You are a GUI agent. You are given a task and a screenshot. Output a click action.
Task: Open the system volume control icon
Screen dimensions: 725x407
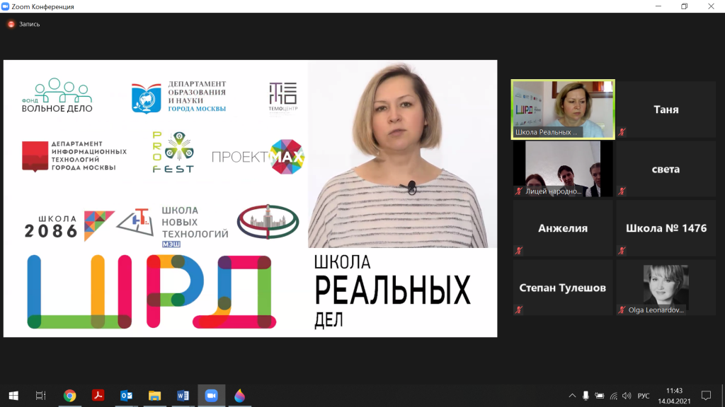point(627,396)
